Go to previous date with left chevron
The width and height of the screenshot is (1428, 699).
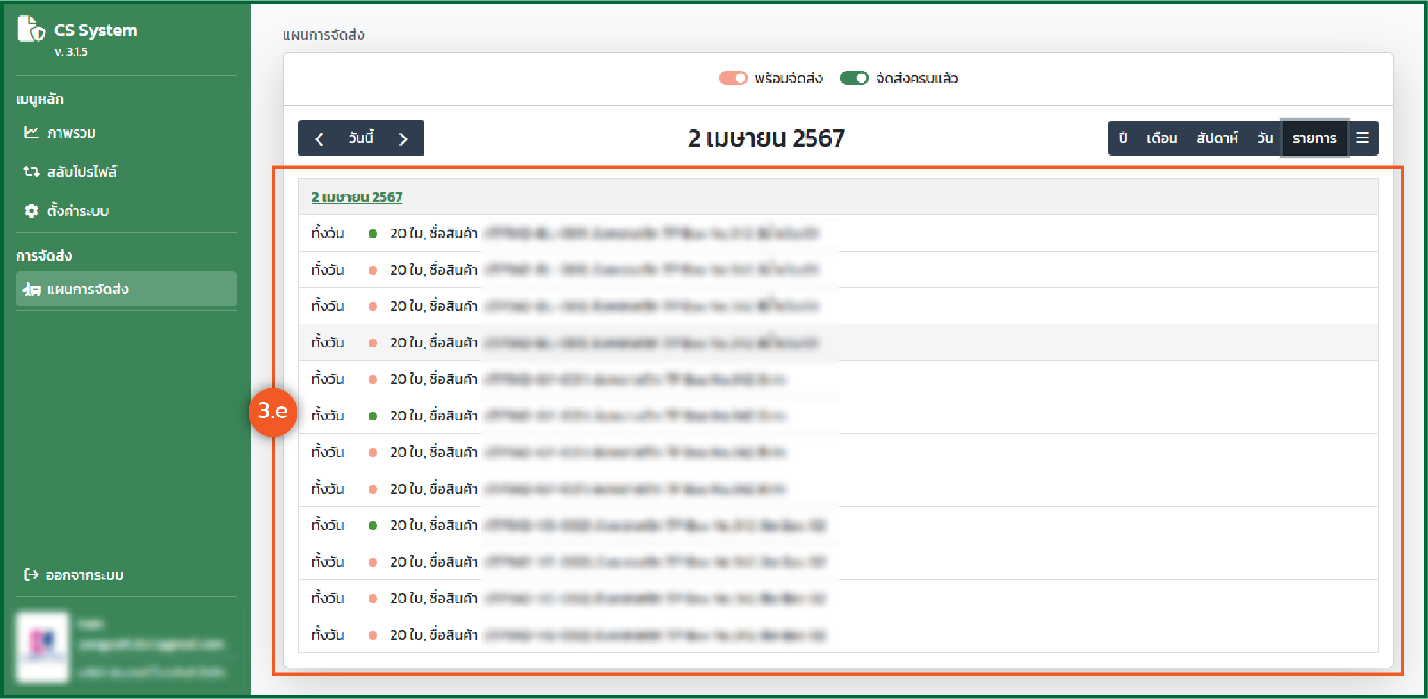click(319, 138)
